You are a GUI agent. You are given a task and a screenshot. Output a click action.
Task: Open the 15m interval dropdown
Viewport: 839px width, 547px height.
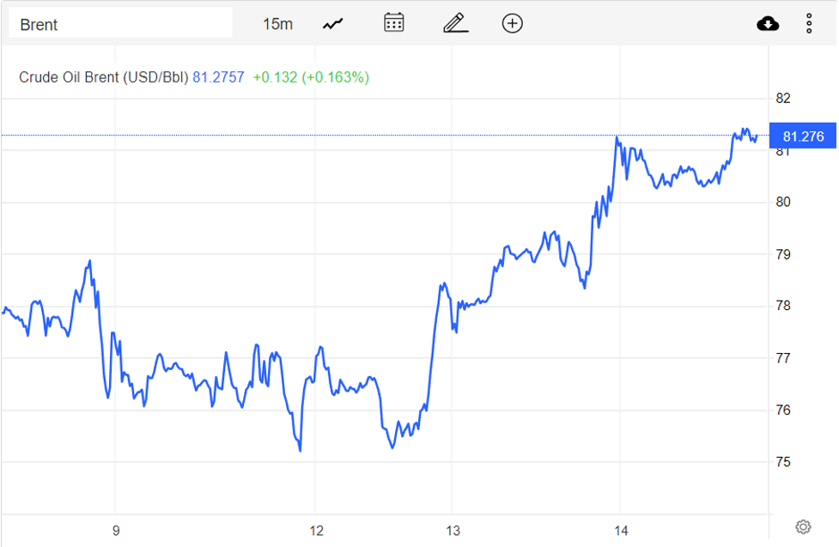(x=277, y=24)
